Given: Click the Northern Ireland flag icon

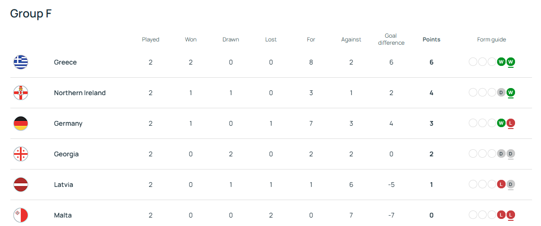Looking at the screenshot, I should [x=21, y=93].
